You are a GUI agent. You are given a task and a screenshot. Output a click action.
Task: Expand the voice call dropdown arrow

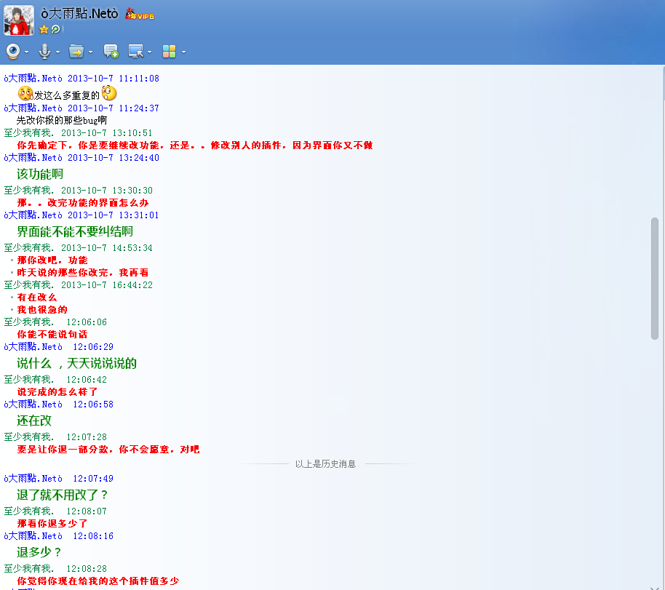click(57, 52)
